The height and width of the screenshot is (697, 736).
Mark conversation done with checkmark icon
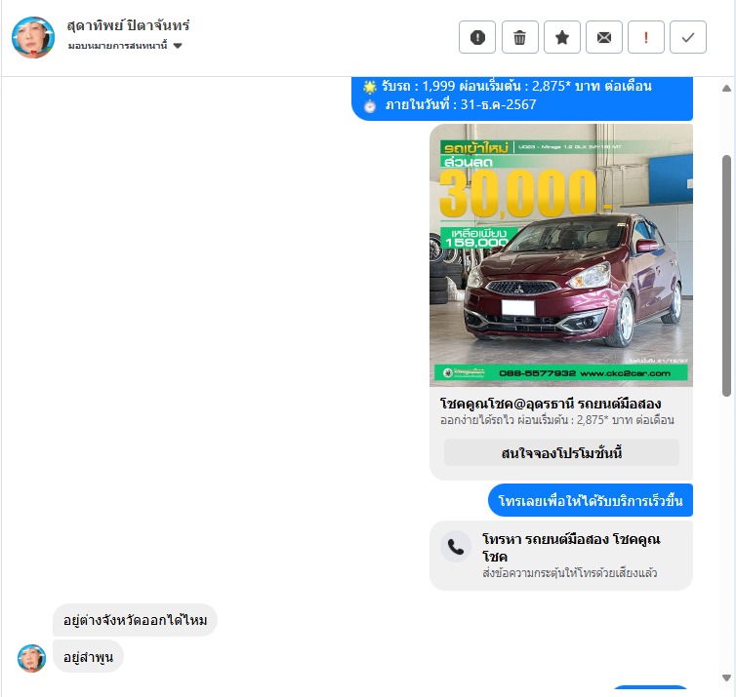pyautogui.click(x=687, y=37)
